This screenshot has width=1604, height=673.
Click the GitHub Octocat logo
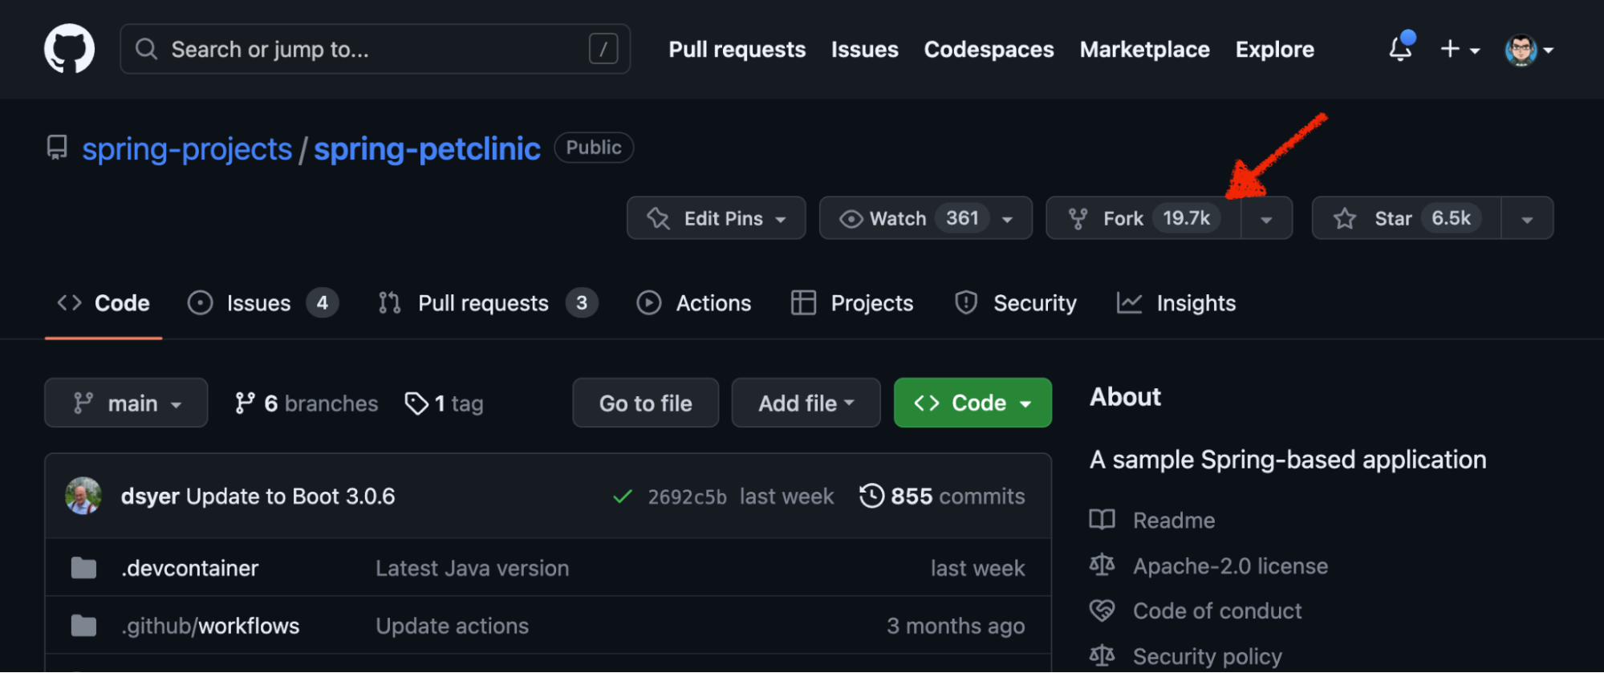69,49
